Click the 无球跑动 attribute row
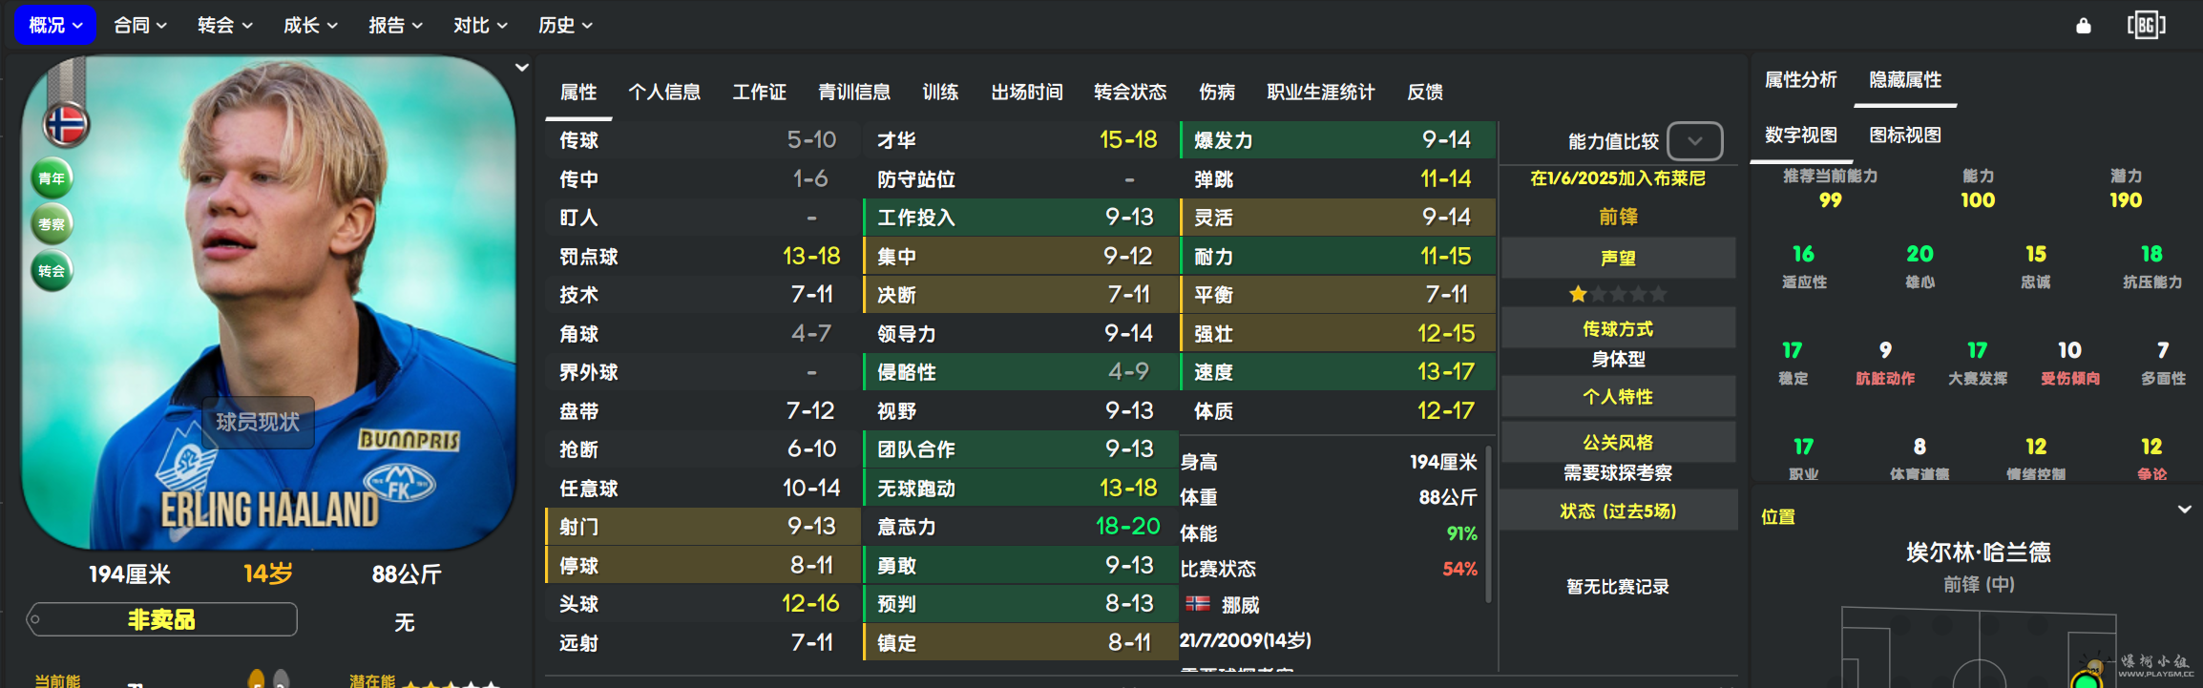Viewport: 2203px width, 688px height. click(1020, 489)
